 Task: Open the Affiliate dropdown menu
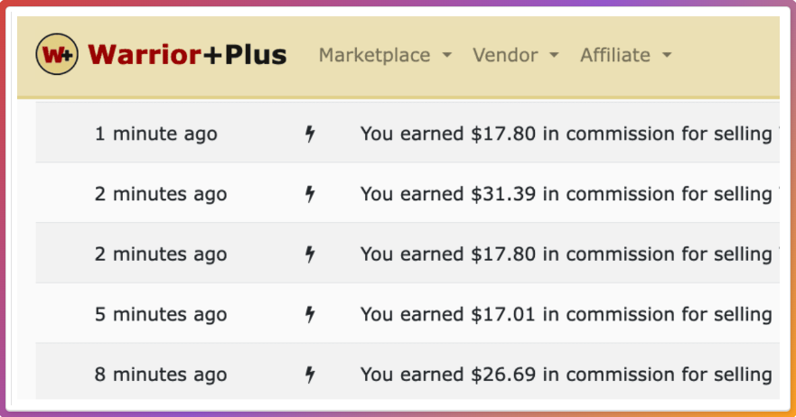point(625,55)
